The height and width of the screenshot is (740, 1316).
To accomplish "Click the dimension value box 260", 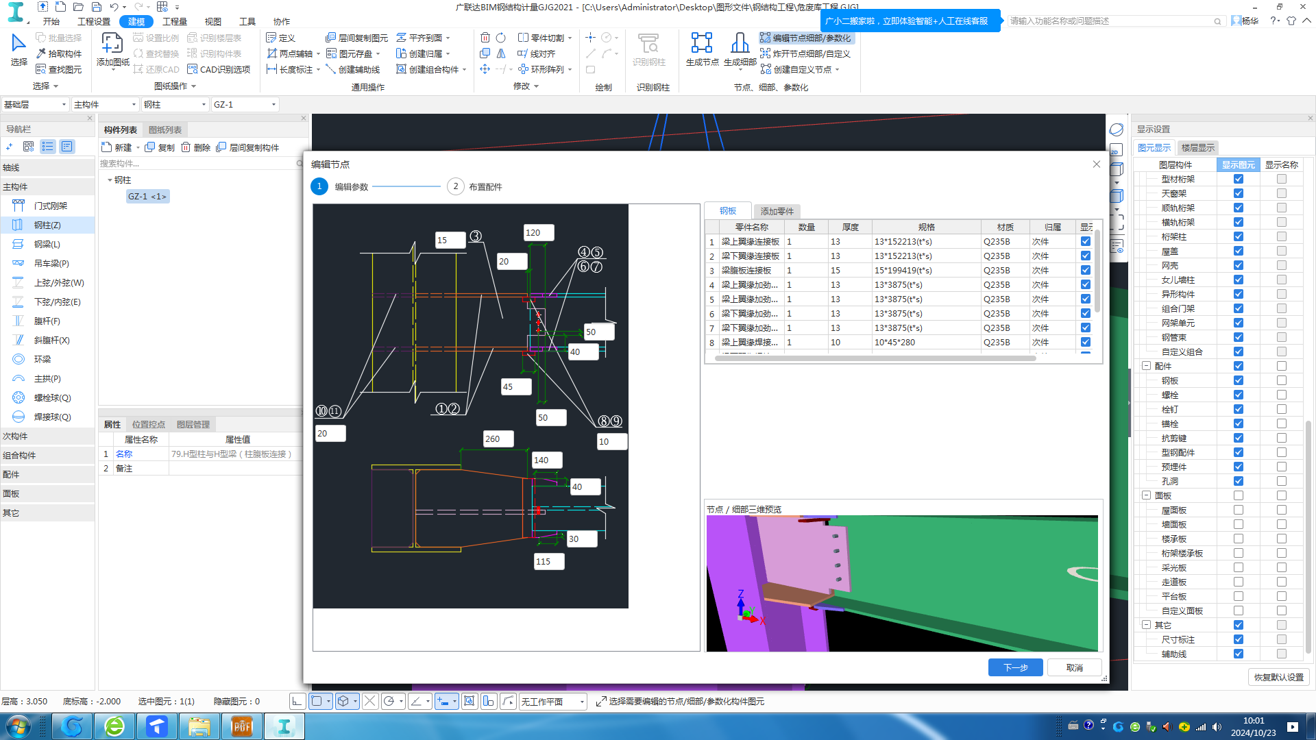I will [498, 439].
